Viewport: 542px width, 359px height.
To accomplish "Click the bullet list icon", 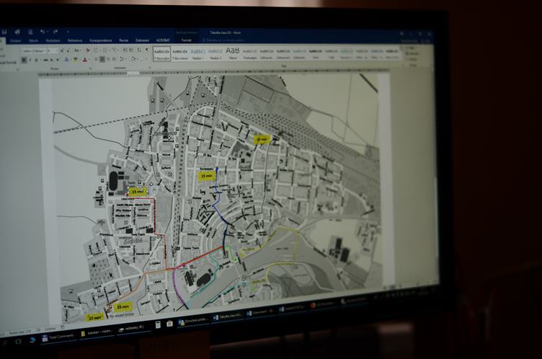I will click(x=96, y=50).
